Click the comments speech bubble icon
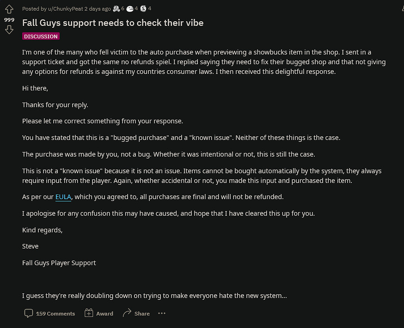Viewport: 404px width, 328px height. pos(29,313)
